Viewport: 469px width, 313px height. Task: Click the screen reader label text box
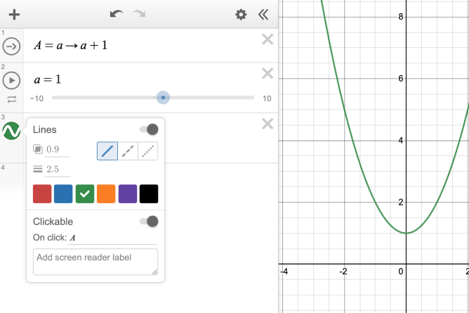[95, 262]
